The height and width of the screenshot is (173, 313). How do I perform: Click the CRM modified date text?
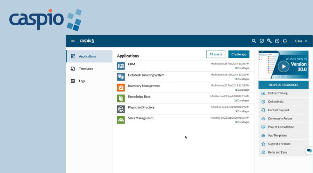(230, 64)
